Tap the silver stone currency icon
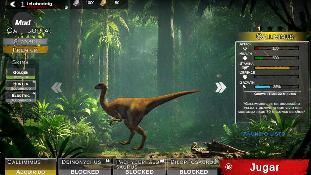Image resolution: width=311 pixels, height=175 pixels. tap(76, 3)
